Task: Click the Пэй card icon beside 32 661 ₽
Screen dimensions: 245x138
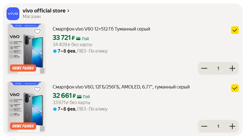Action: (79, 96)
